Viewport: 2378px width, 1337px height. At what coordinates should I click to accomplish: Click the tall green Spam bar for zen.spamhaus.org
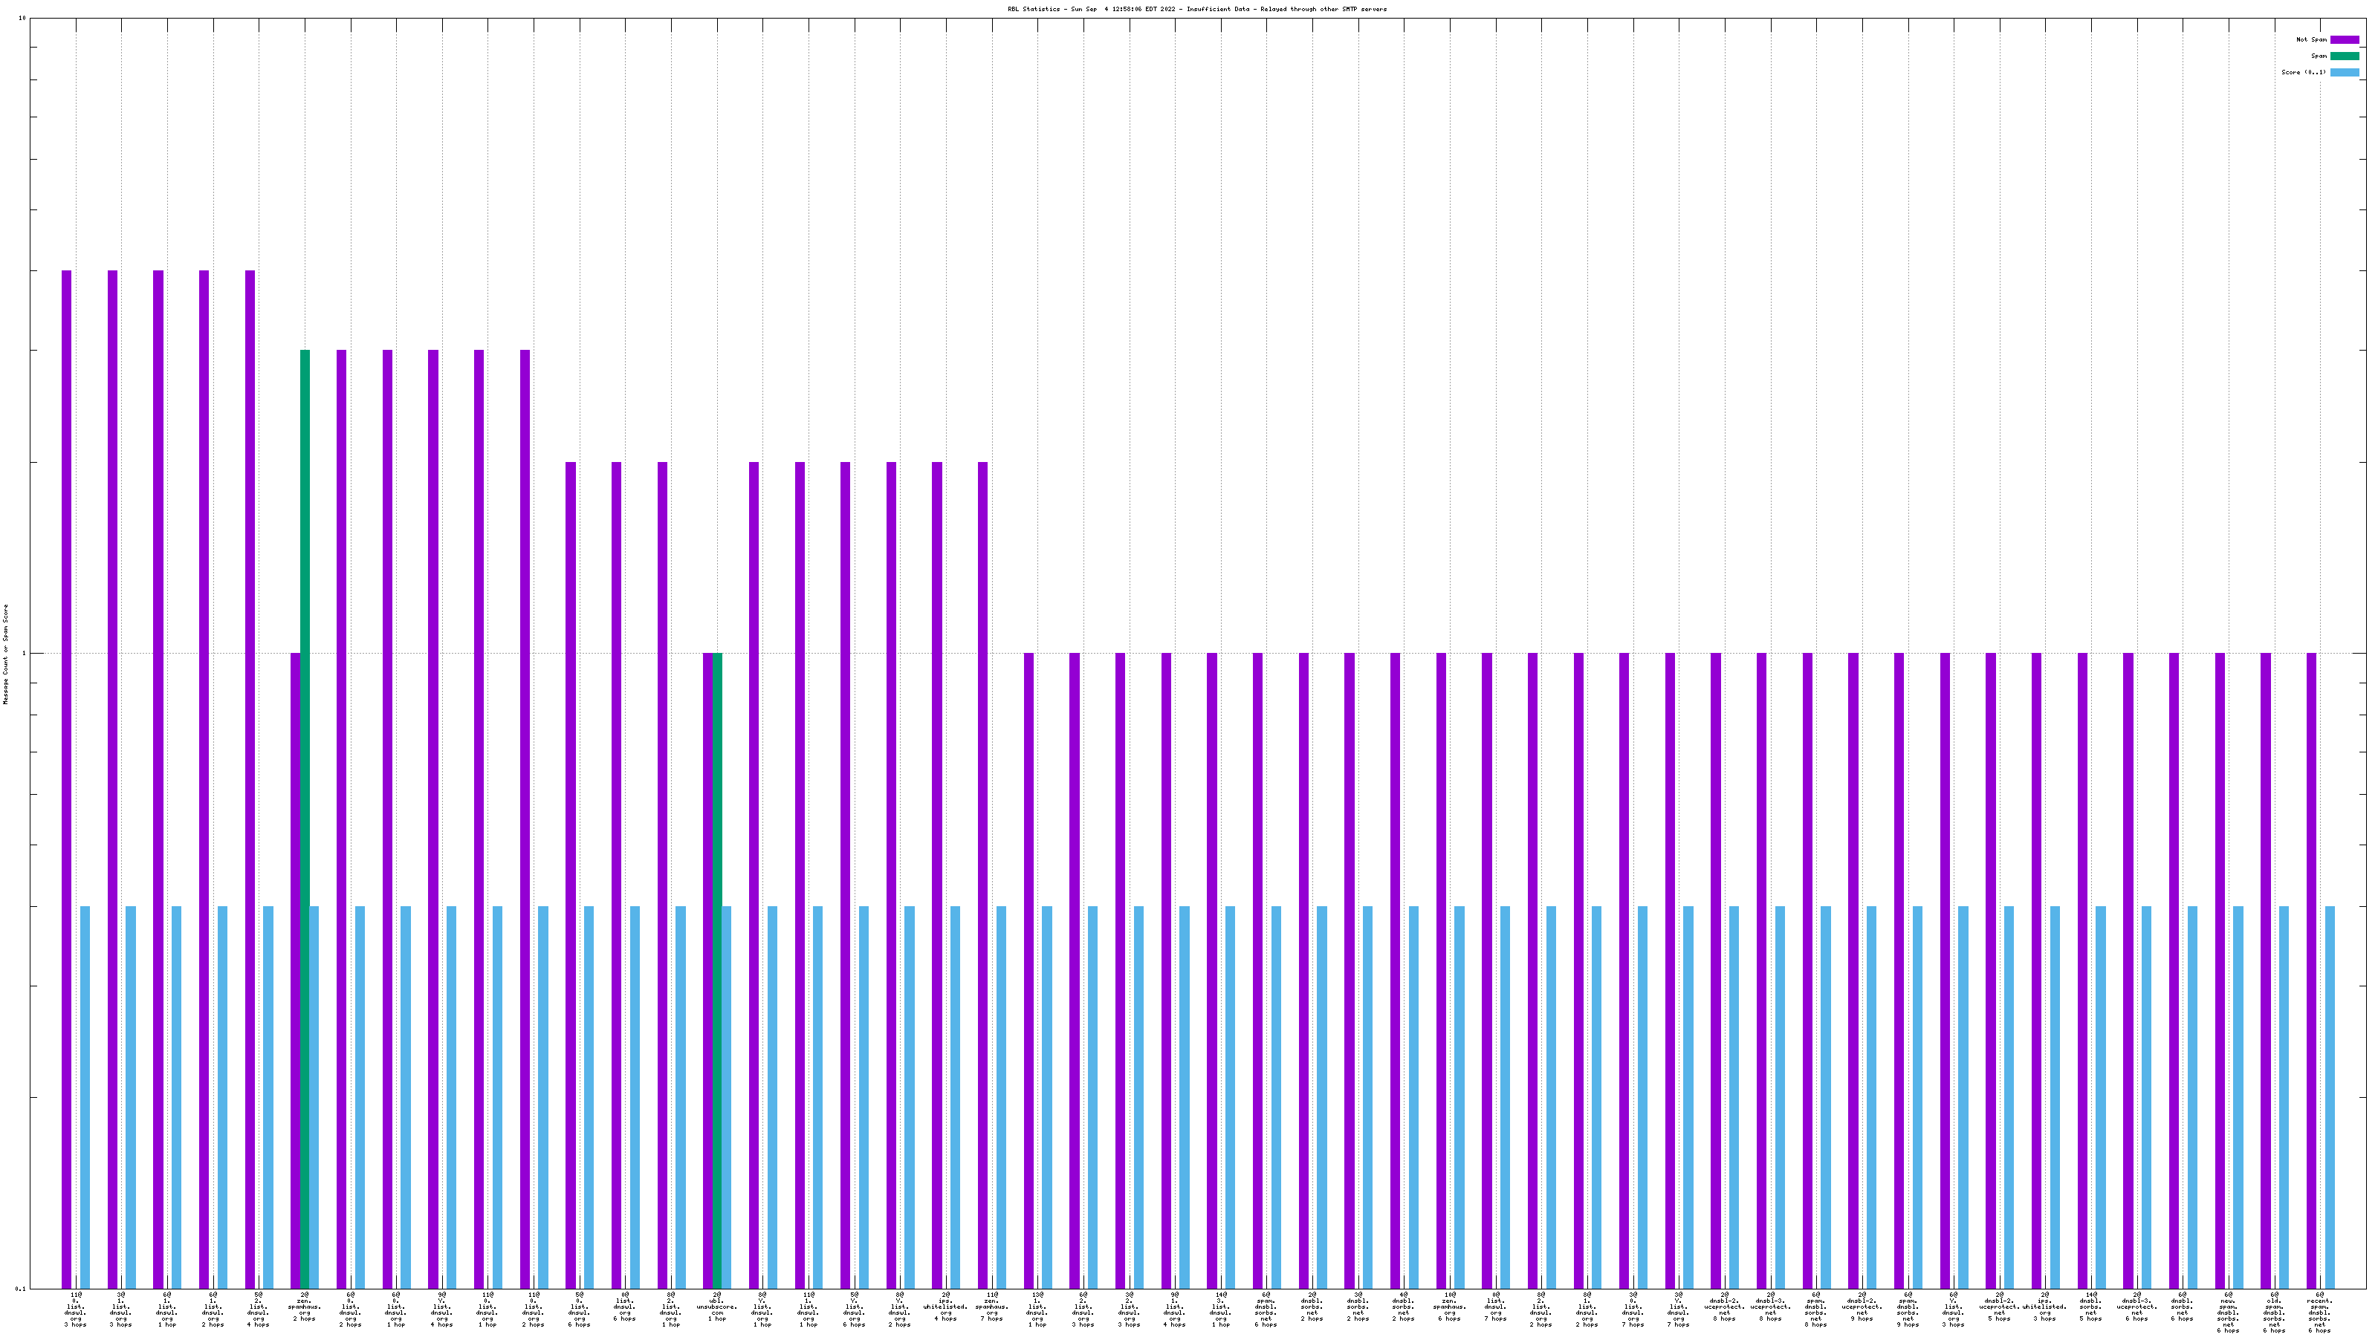coord(305,812)
